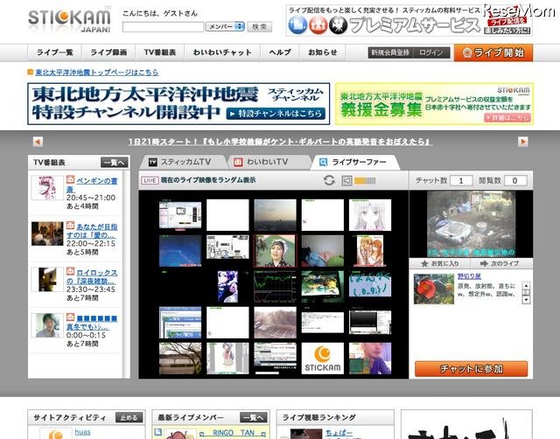This screenshot has width=560, height=439.
Task: Click the プレミアムサービス banner
Action: point(409,21)
